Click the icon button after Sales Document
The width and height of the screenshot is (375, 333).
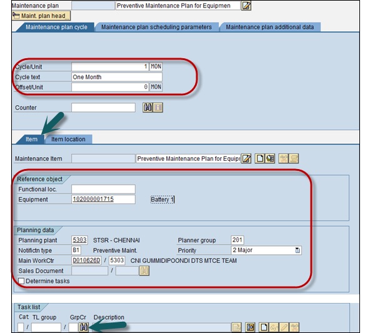pos(144,270)
